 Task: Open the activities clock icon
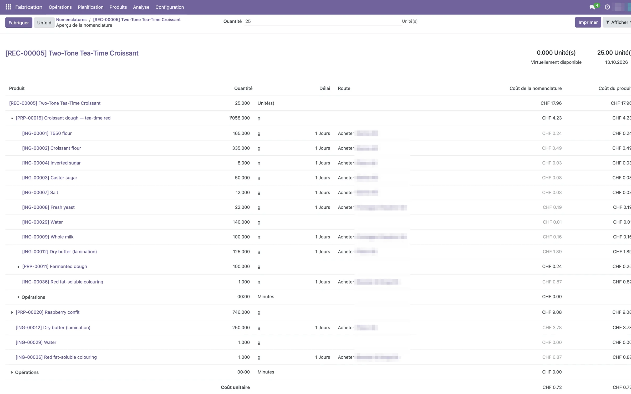(607, 7)
